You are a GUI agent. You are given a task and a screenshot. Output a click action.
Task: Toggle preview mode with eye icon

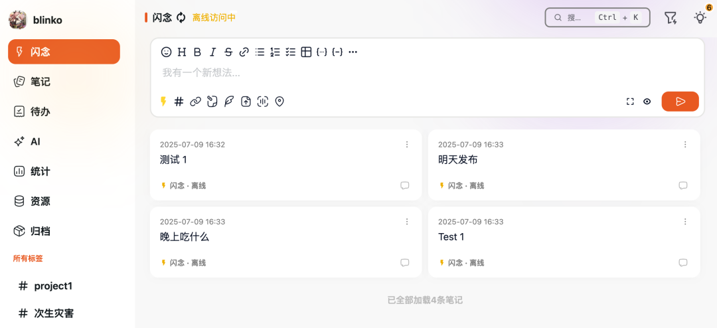pyautogui.click(x=647, y=102)
